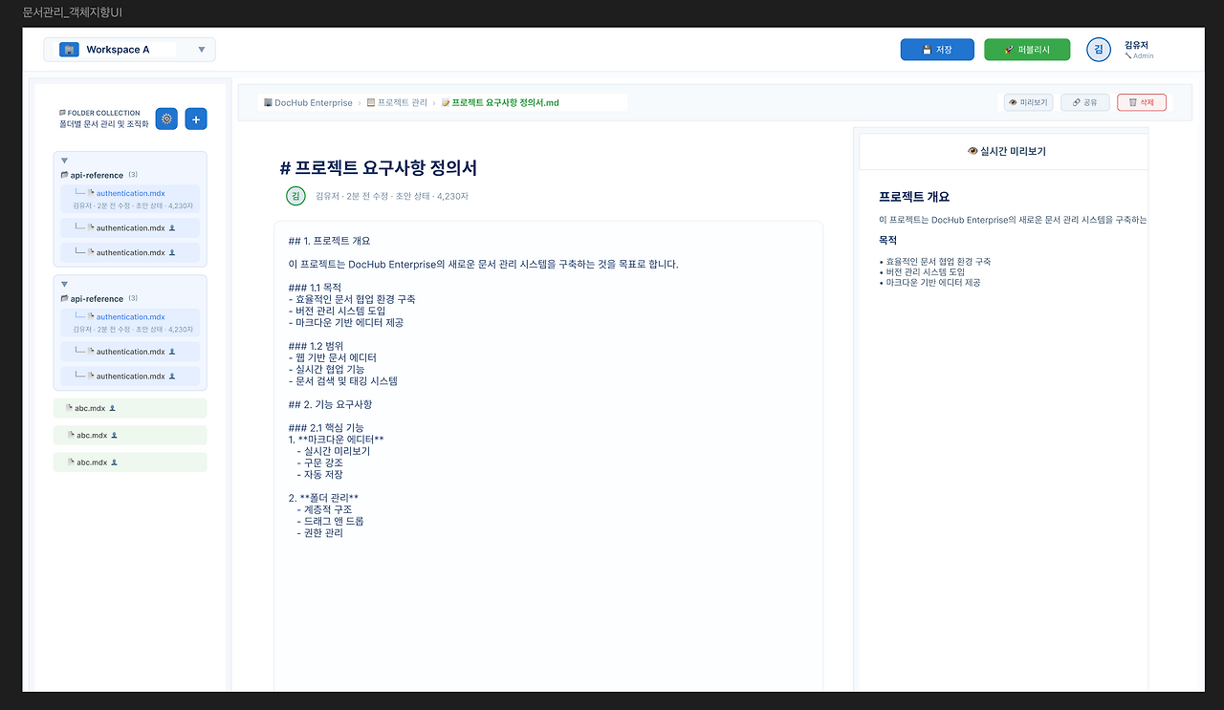Click the 김유저 avatar in the top bar
1224x710 pixels.
click(1098, 49)
